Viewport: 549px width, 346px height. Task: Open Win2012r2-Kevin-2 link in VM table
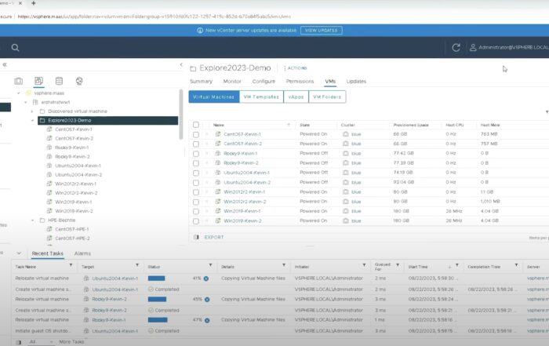click(245, 202)
